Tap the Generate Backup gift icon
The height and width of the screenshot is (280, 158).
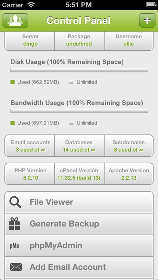coord(15,224)
